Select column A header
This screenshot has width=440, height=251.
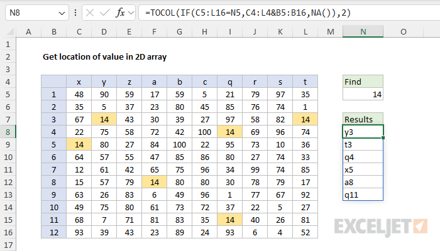pyautogui.click(x=28, y=31)
